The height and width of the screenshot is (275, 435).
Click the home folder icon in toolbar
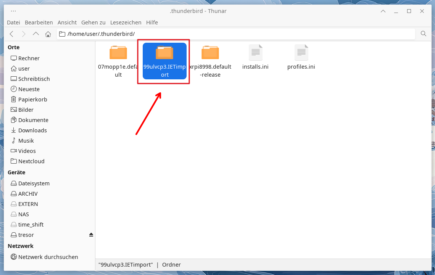pos(48,34)
